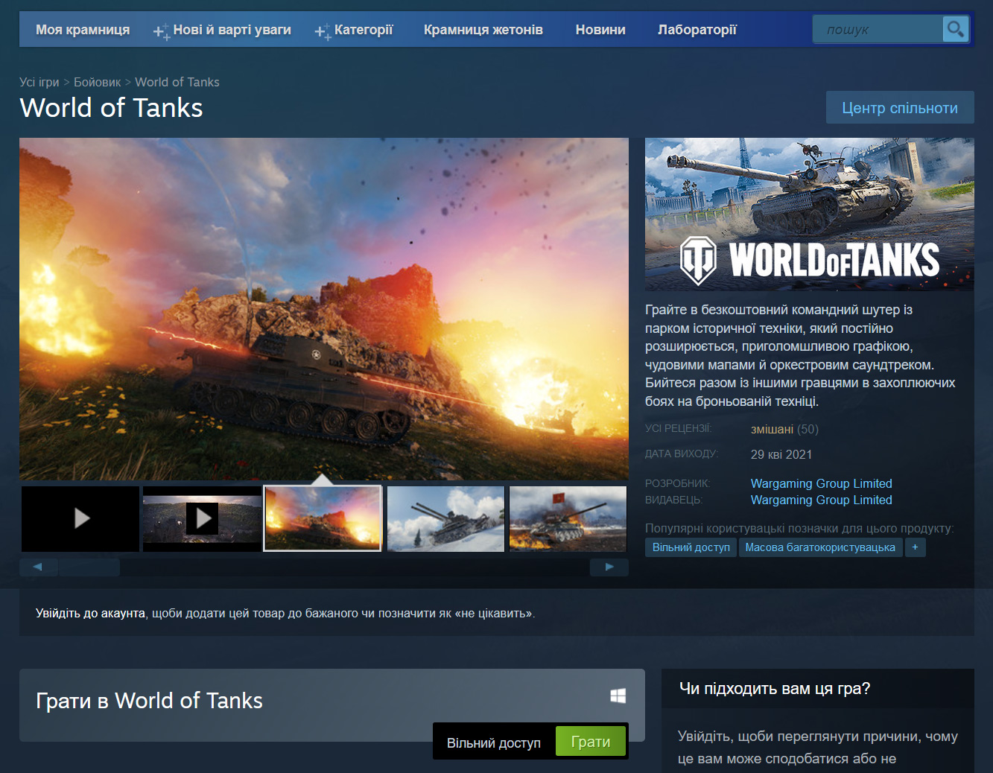Select the selected sunset tank screenshot thumbnail

tap(323, 518)
